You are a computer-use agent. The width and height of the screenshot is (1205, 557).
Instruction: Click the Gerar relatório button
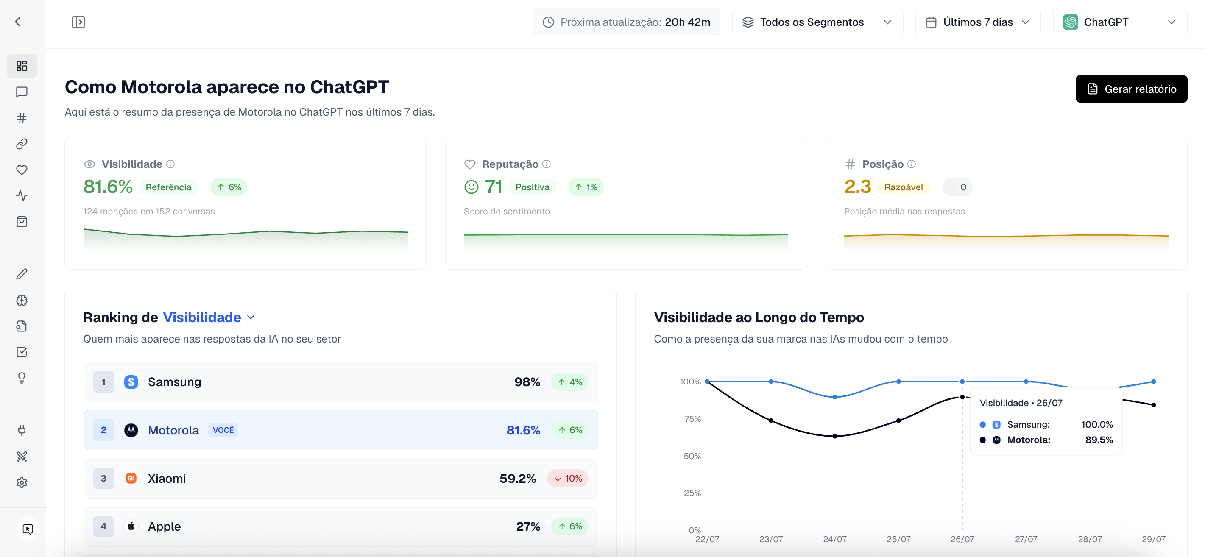point(1131,89)
